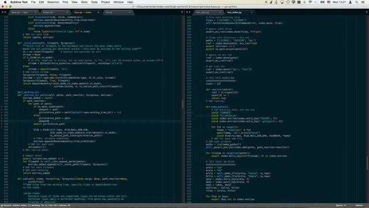
Task: Click the def _store_path line in left pane
Action: coord(46,43)
